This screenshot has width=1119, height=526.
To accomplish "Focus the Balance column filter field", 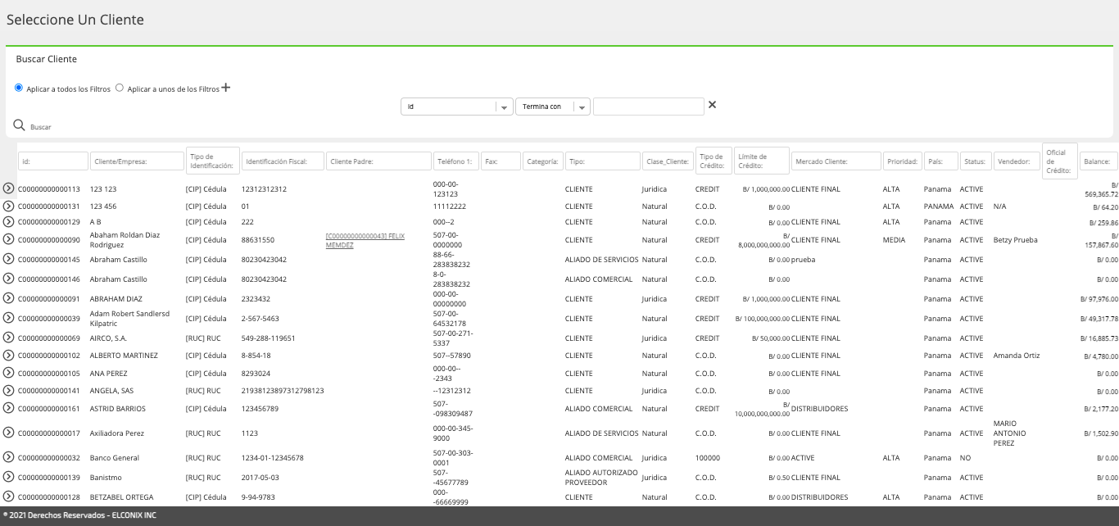I will pos(1099,161).
